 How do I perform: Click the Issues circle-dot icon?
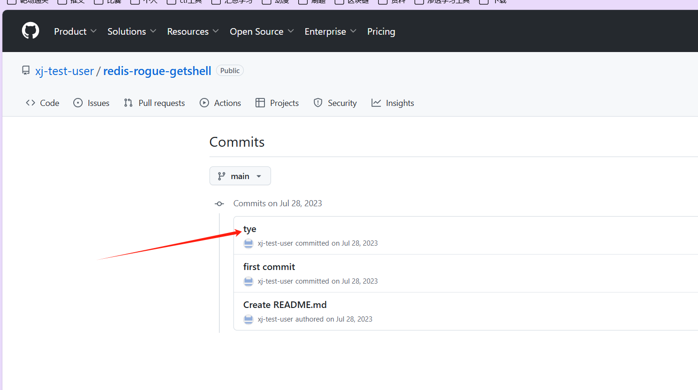pyautogui.click(x=78, y=103)
